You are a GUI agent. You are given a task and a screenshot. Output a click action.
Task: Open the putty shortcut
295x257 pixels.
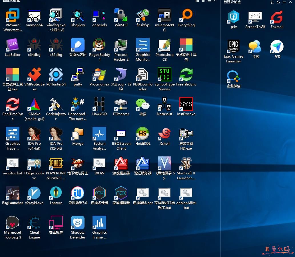pyautogui.click(x=78, y=74)
